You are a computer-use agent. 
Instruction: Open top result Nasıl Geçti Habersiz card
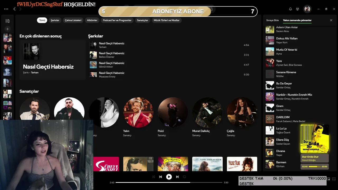53,60
